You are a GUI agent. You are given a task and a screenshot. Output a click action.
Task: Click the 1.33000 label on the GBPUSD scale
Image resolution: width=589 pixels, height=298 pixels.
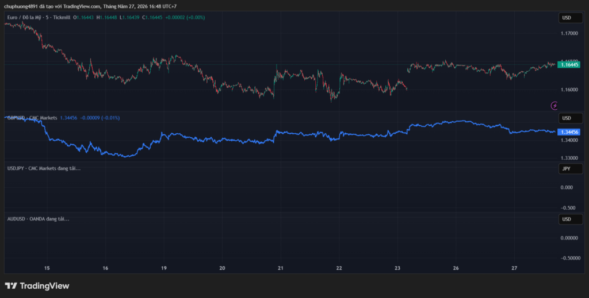pyautogui.click(x=569, y=158)
